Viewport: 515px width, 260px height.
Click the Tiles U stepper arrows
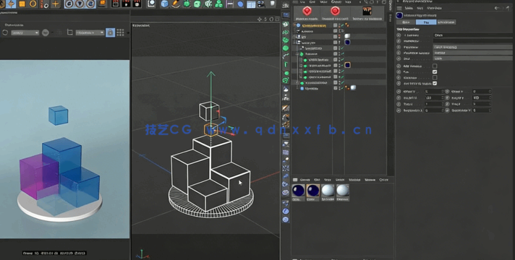tap(443, 104)
